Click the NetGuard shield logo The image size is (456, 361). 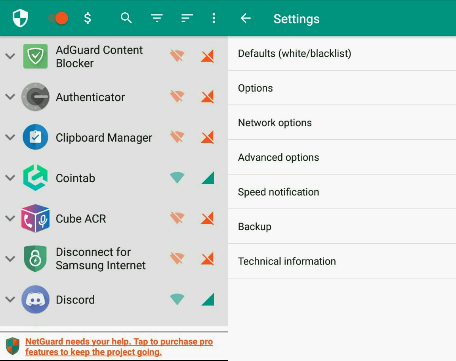click(20, 18)
